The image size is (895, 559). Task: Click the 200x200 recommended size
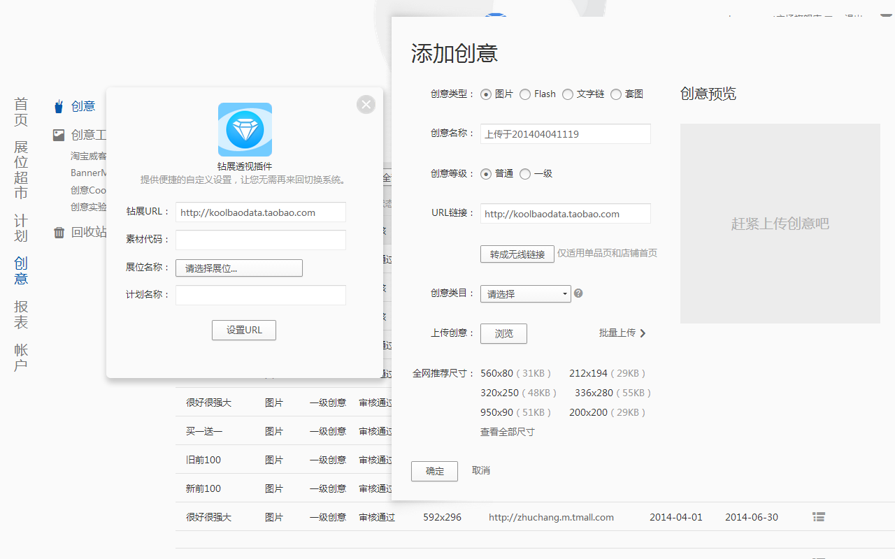pos(588,412)
